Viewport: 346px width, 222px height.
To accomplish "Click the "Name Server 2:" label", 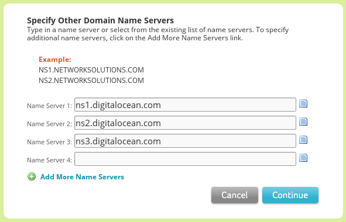I will [49, 124].
